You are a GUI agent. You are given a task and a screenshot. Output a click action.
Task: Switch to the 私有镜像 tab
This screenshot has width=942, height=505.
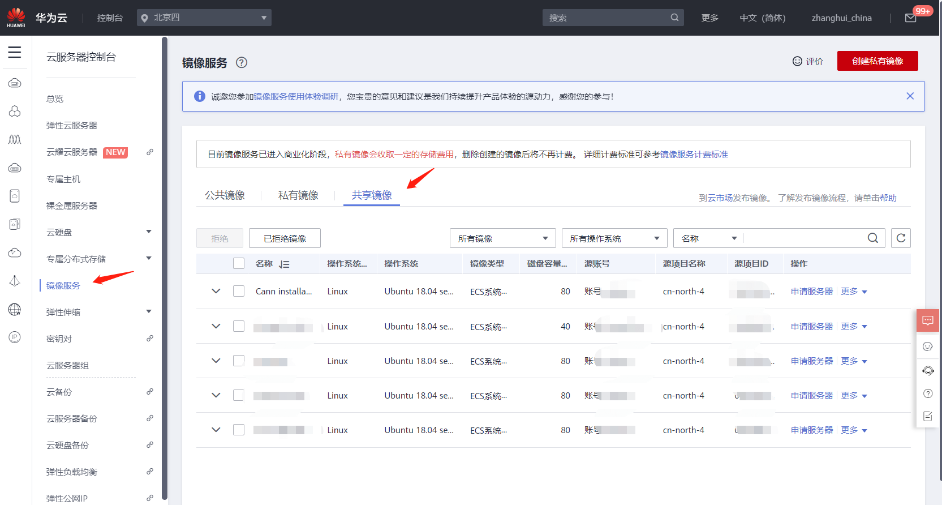(298, 195)
